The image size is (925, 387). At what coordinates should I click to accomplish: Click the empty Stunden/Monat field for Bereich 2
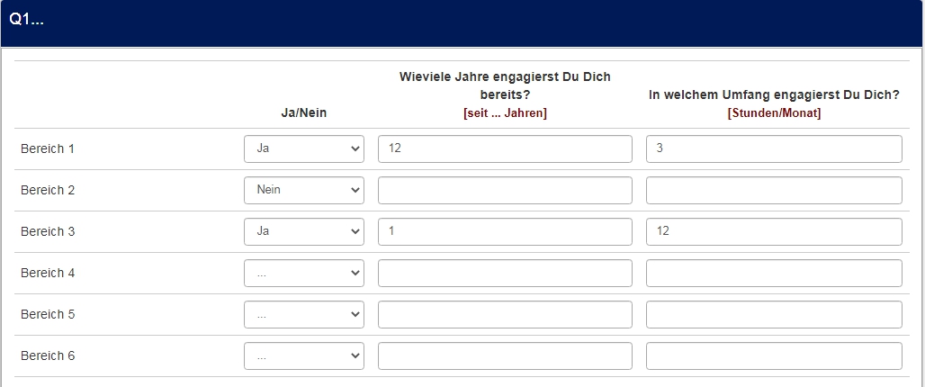click(774, 190)
